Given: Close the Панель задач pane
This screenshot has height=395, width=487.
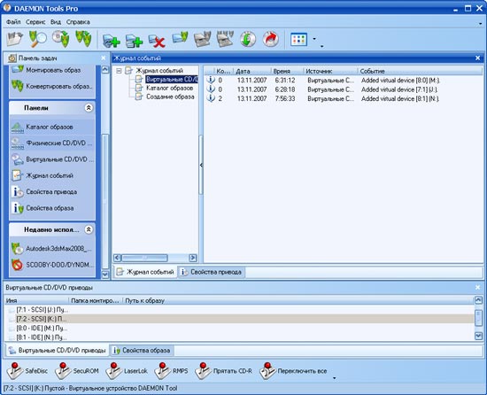Looking at the screenshot, I should click(x=104, y=58).
